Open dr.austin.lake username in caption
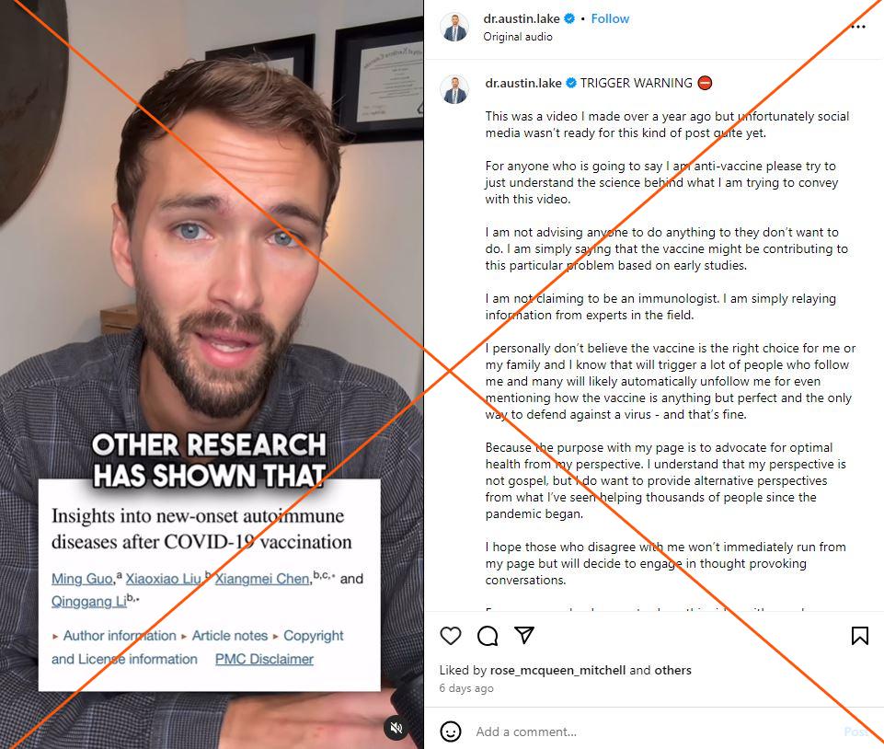 coord(522,83)
